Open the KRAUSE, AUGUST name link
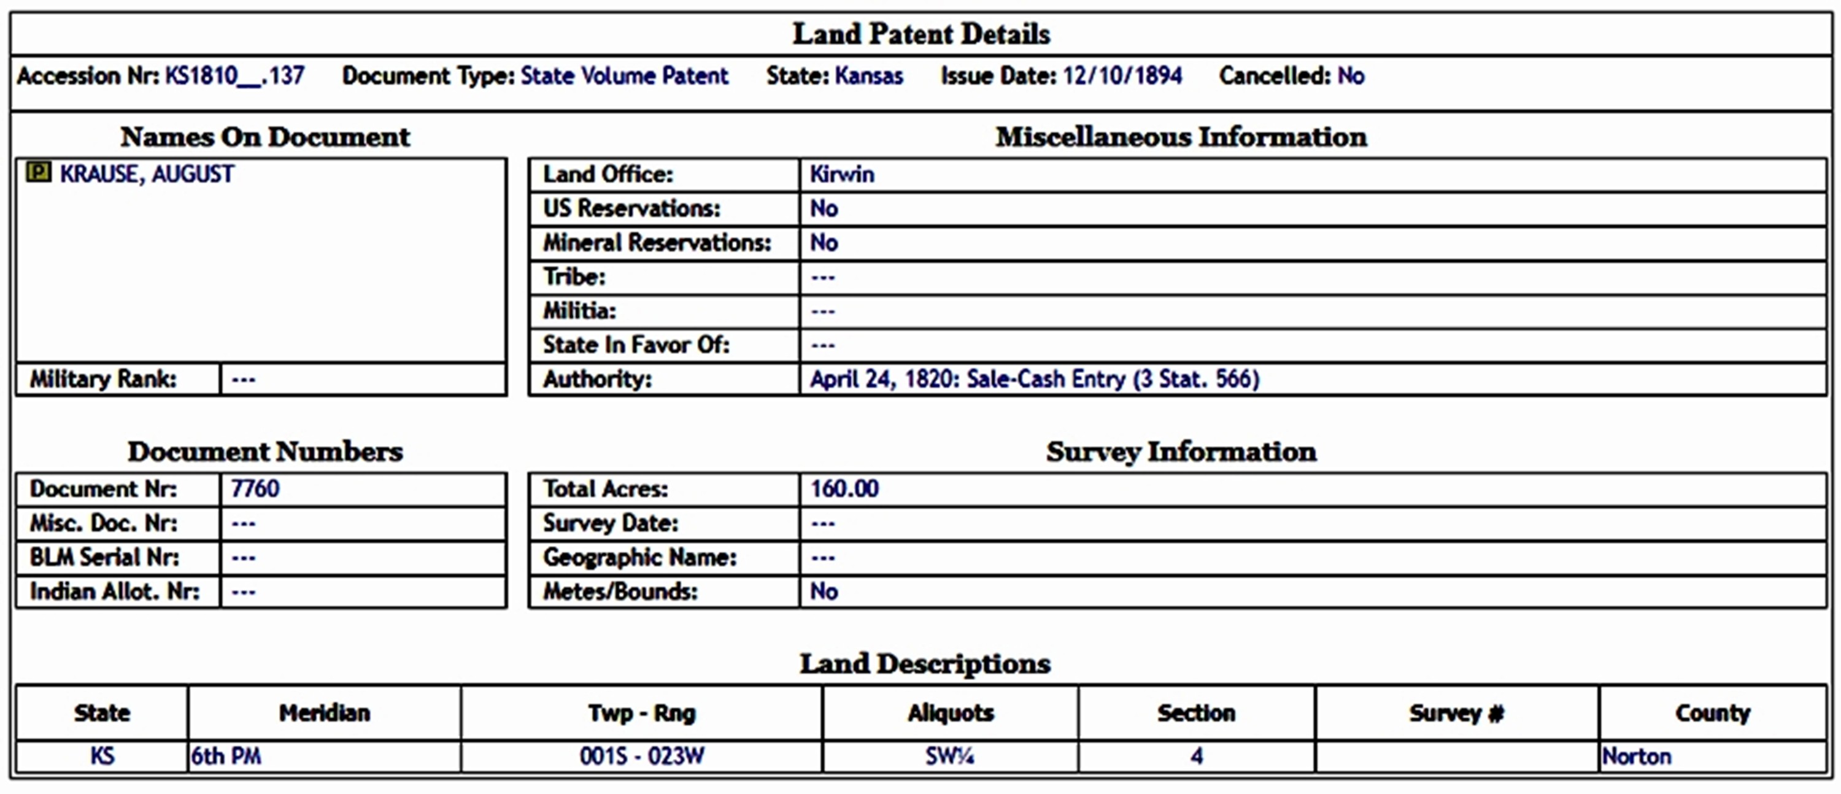The width and height of the screenshot is (1841, 794). coord(147,174)
